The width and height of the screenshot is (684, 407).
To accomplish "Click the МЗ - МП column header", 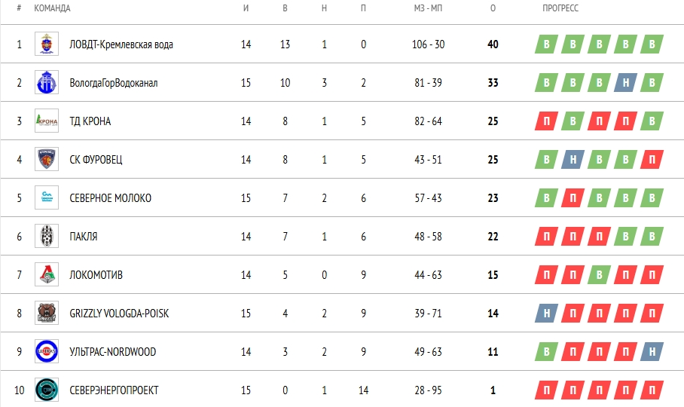I will point(428,8).
